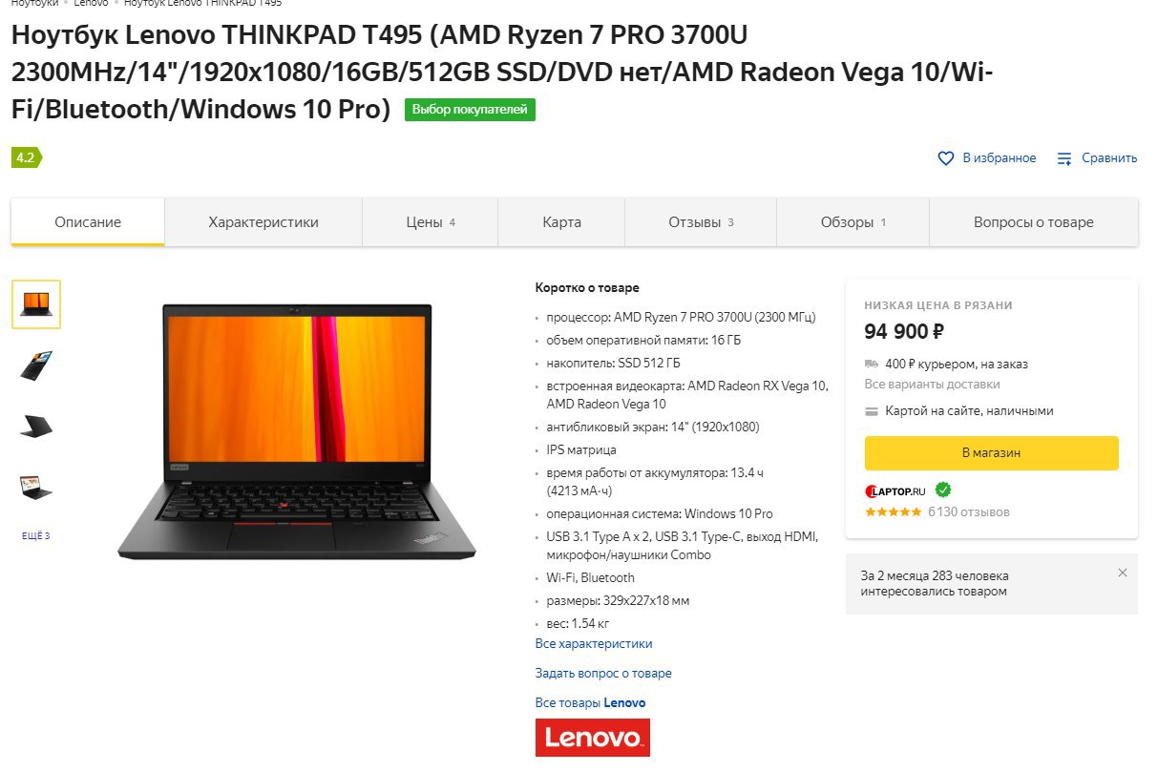Open the Отзывы tab
The image size is (1158, 772).
click(701, 222)
